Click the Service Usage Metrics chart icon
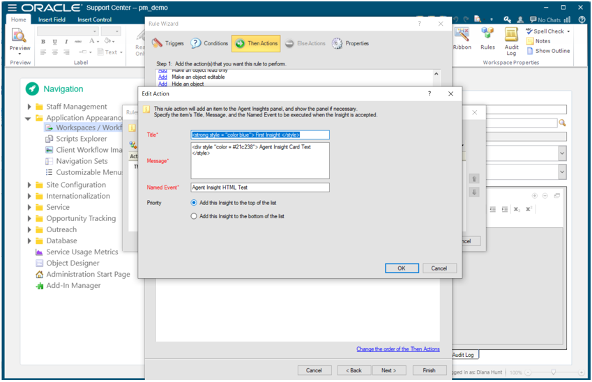Viewport: 592px width, 382px height. coord(39,252)
